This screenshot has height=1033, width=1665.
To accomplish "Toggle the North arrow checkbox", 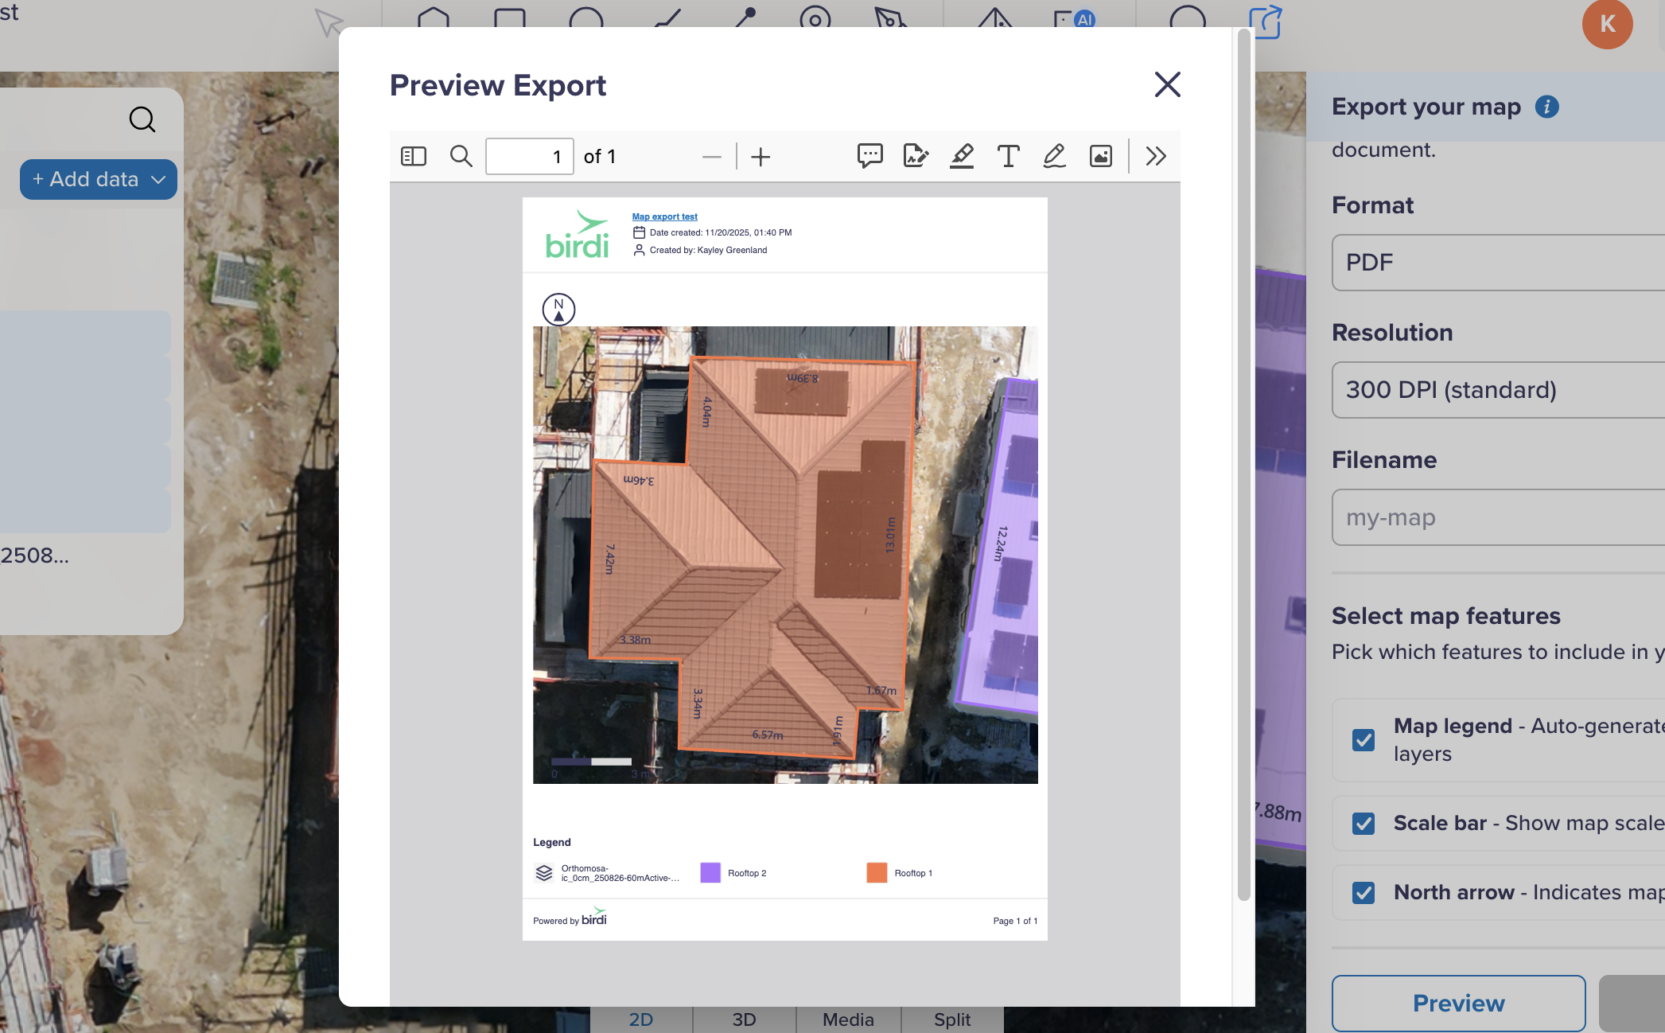I will click(x=1364, y=892).
